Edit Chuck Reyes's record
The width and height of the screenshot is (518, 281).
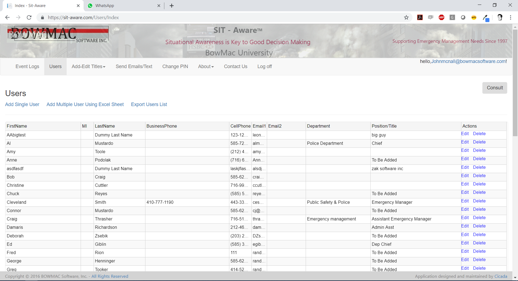465,192
